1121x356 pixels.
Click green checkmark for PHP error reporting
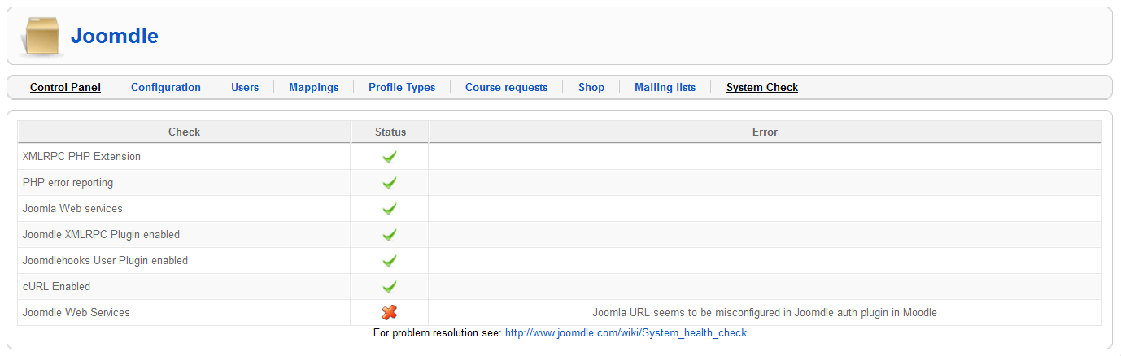390,183
